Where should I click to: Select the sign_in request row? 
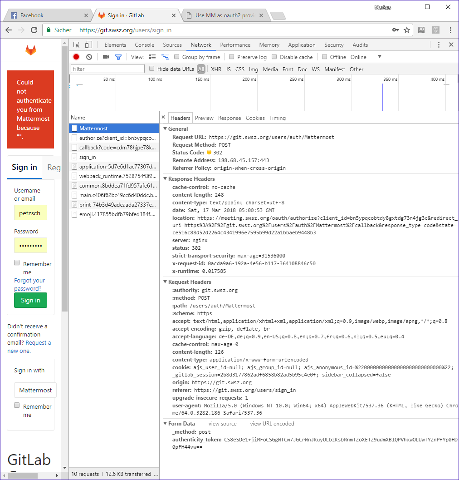114,157
